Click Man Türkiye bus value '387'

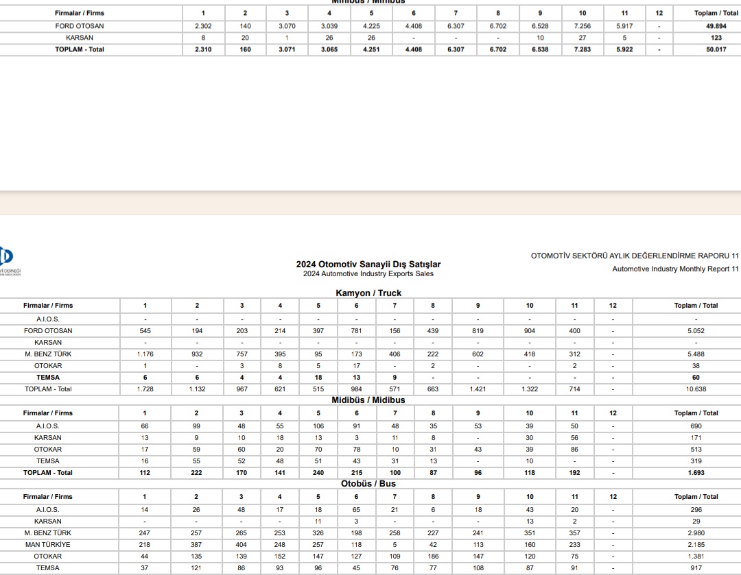click(196, 545)
